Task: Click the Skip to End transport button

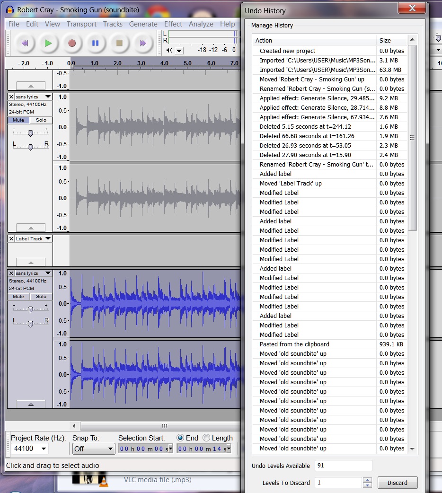Action: [143, 43]
